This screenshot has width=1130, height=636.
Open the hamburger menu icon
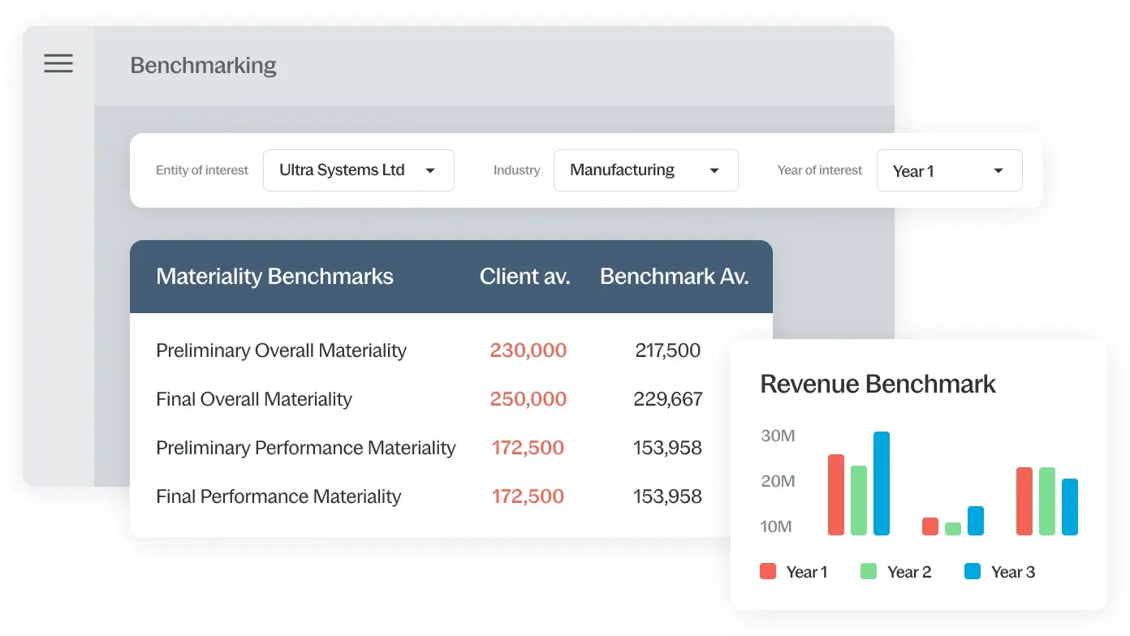(x=58, y=63)
